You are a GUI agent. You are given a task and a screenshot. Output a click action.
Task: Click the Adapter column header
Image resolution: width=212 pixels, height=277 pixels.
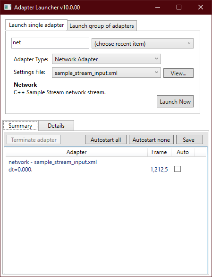pos(76,152)
